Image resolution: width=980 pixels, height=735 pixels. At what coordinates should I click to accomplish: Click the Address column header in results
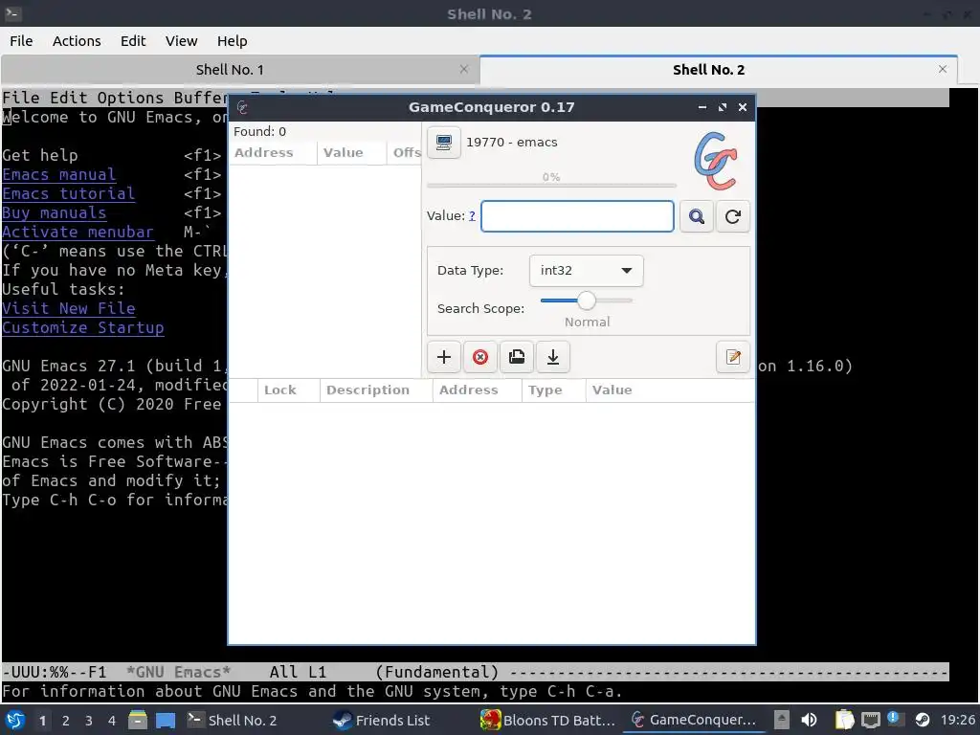click(273, 152)
